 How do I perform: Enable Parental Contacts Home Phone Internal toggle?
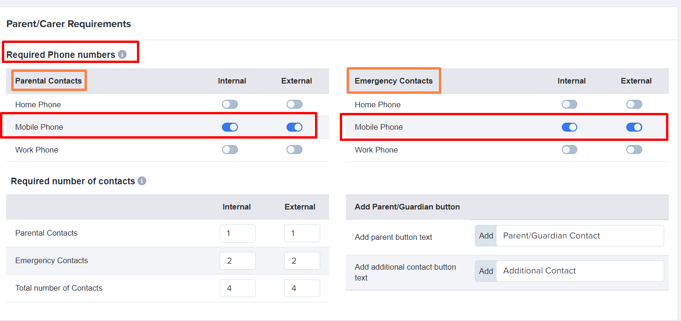(230, 105)
